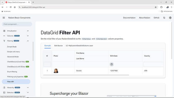Click Radzen Blazor Components title
The width and height of the screenshot is (174, 98).
pyautogui.click(x=19, y=18)
